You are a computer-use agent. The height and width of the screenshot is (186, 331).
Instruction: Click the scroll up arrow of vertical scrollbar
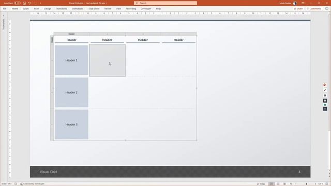pos(329,13)
